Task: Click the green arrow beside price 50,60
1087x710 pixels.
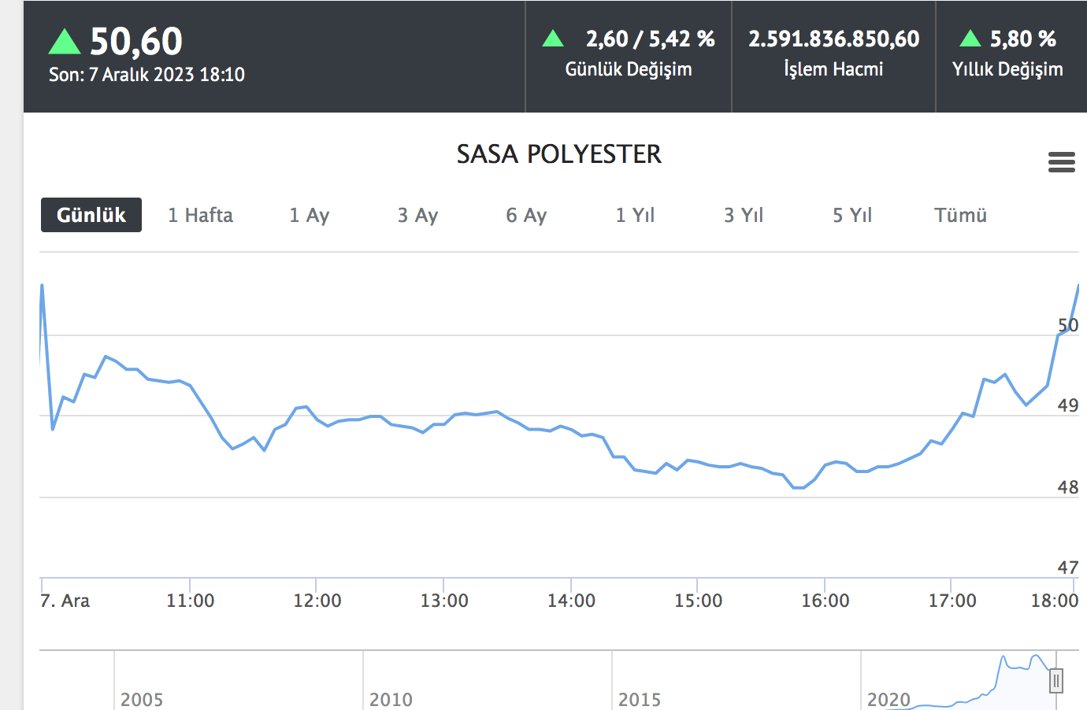Action: 65,41
